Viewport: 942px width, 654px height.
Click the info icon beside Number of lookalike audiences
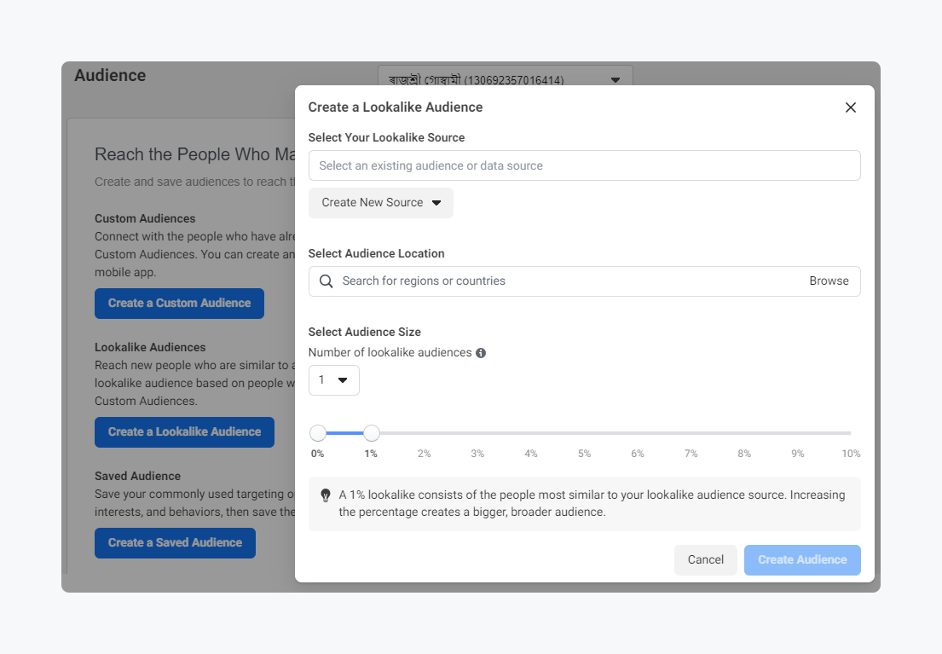[481, 353]
